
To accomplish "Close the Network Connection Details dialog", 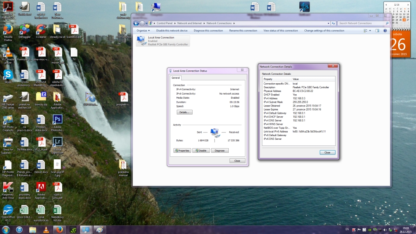I will (327, 152).
